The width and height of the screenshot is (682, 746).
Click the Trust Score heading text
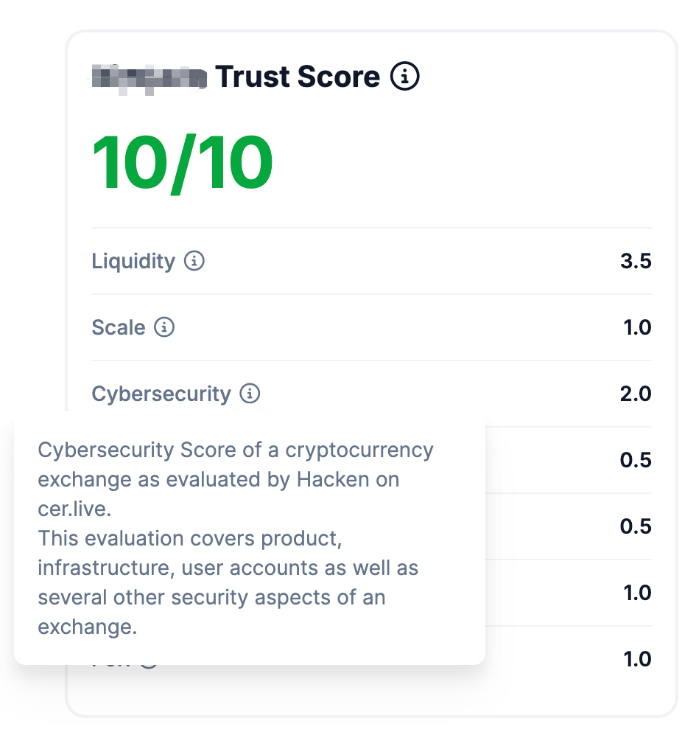298,76
